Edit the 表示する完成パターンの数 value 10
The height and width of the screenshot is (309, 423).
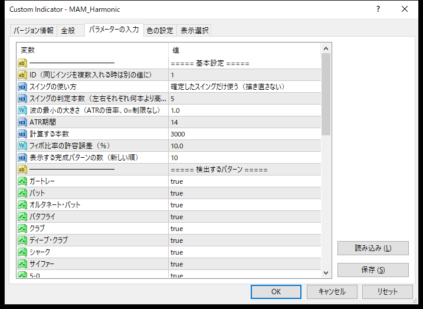click(x=244, y=158)
